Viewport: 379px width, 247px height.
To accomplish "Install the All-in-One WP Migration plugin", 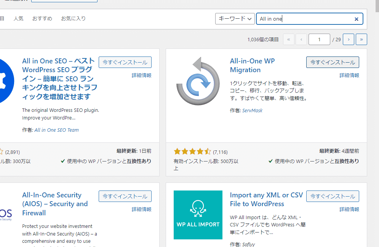I will point(333,62).
